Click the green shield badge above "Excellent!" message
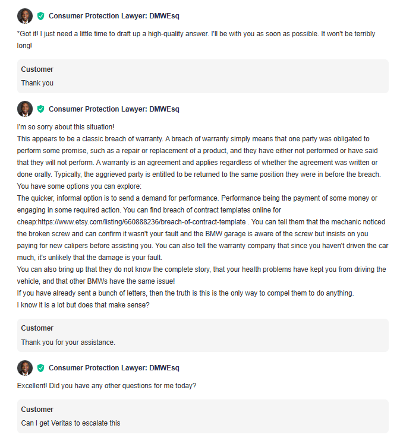 click(41, 368)
